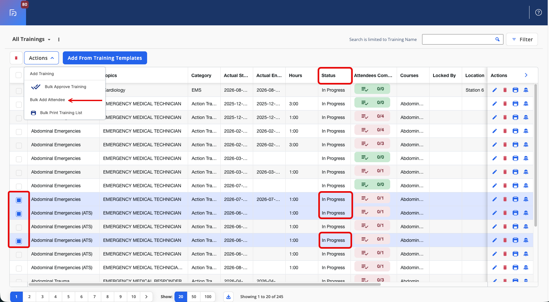Open attendees icon for Cardiology row
This screenshot has height=302, width=549.
[x=526, y=90]
